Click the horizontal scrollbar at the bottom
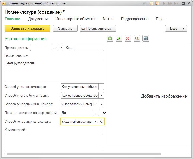 pyautogui.click(x=84, y=154)
